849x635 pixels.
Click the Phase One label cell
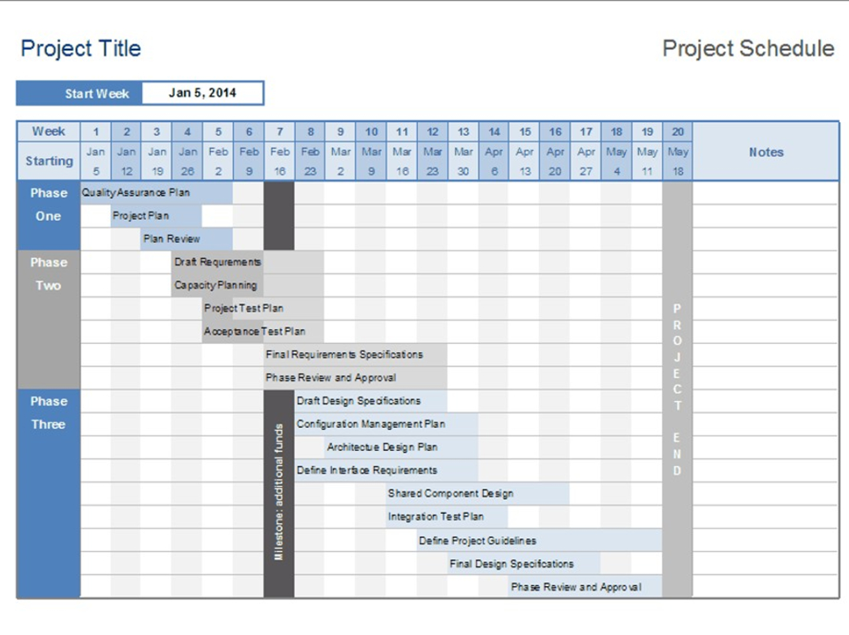coord(49,205)
